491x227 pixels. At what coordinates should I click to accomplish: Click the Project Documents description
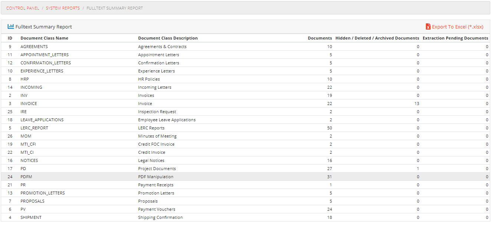[157, 169]
